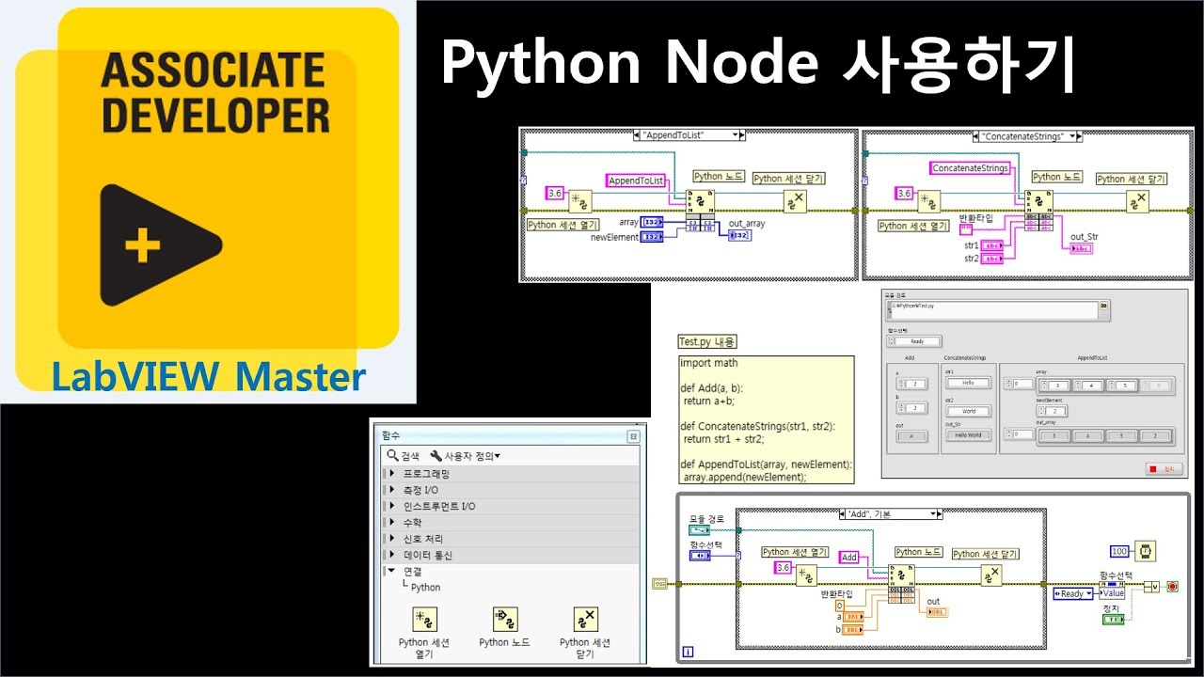Image resolution: width=1204 pixels, height=677 pixels.
Task: Click Close Python Session node in Add case
Action: [x=993, y=575]
